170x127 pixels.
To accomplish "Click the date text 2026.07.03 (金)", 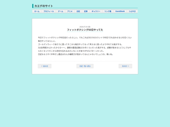I will (85, 27).
